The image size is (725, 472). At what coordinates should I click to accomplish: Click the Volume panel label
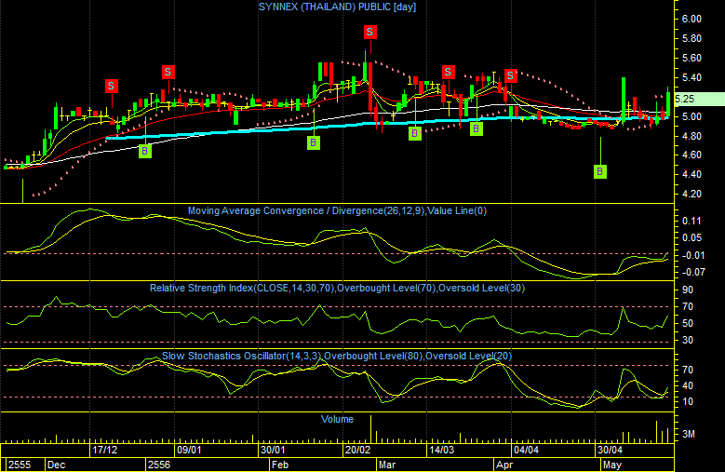pyautogui.click(x=337, y=419)
